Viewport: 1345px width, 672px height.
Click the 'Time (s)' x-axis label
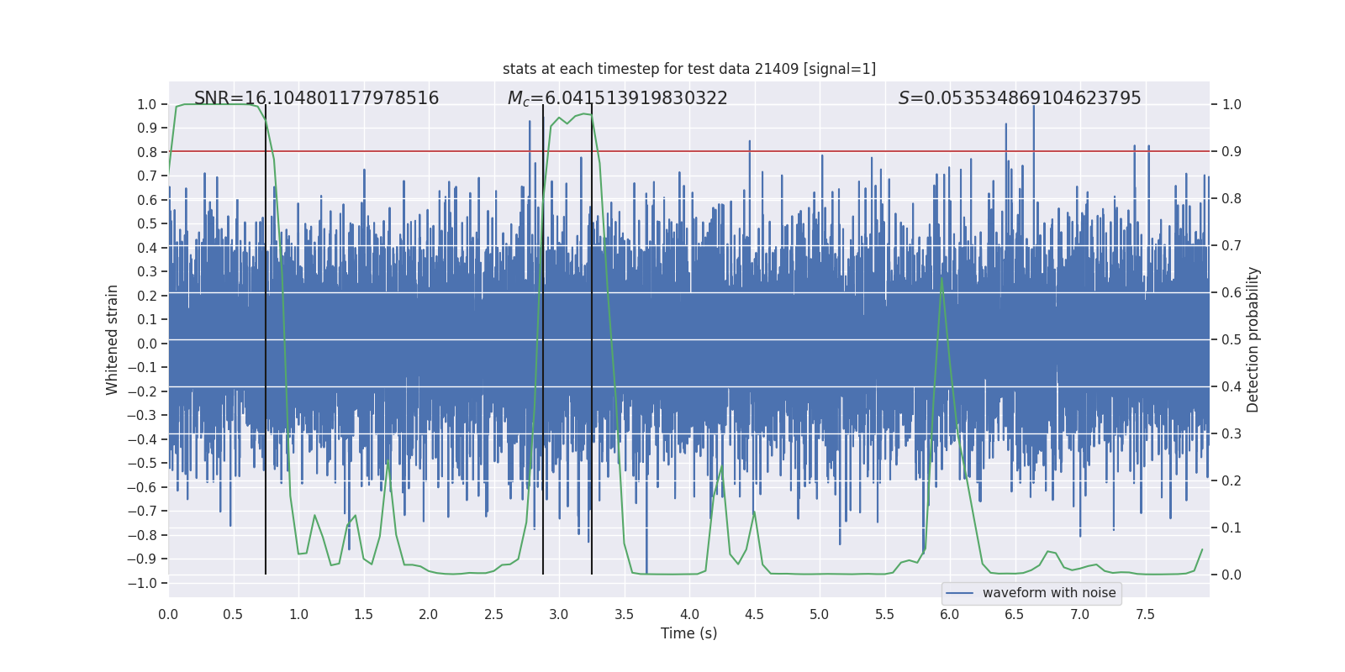tap(689, 633)
